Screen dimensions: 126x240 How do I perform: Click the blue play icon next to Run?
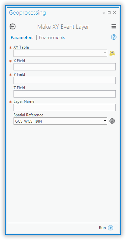click(x=110, y=228)
